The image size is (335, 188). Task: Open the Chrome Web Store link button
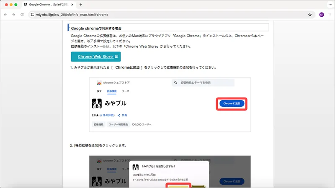coord(96,57)
